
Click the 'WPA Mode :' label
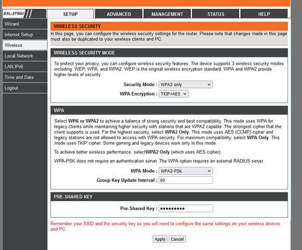coord(144,171)
